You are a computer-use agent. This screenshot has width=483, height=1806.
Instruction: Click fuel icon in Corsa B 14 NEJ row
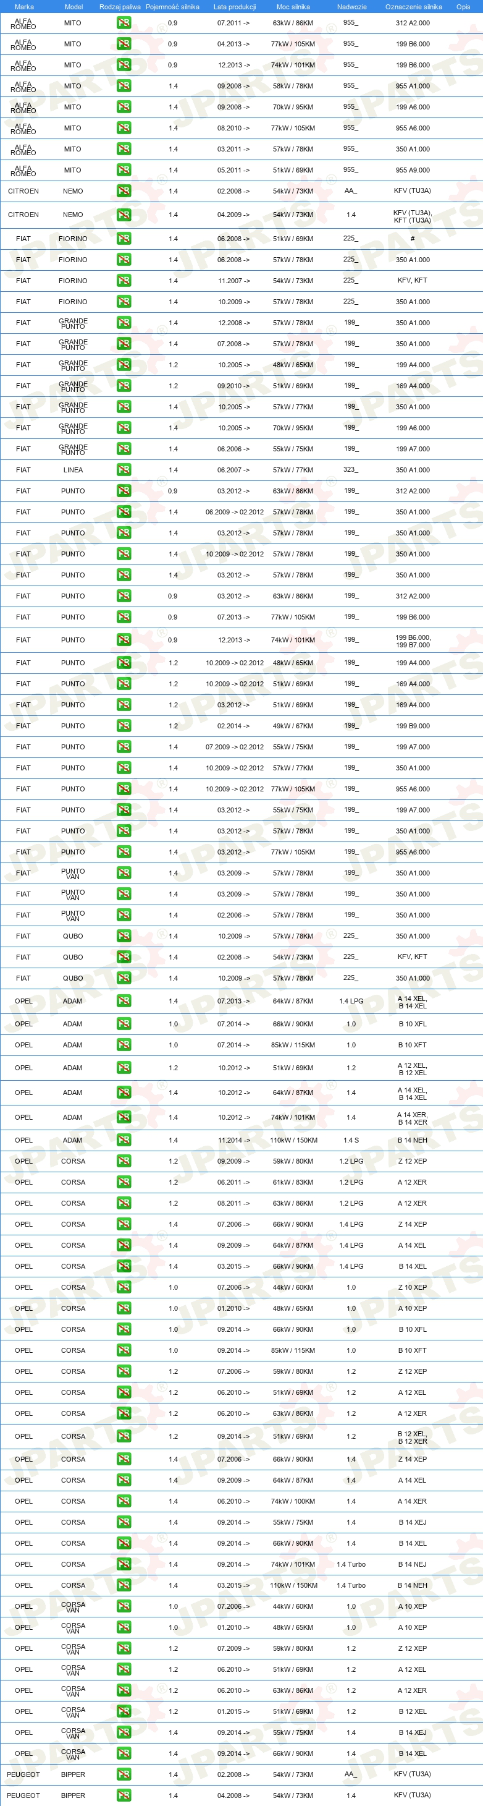click(124, 1564)
